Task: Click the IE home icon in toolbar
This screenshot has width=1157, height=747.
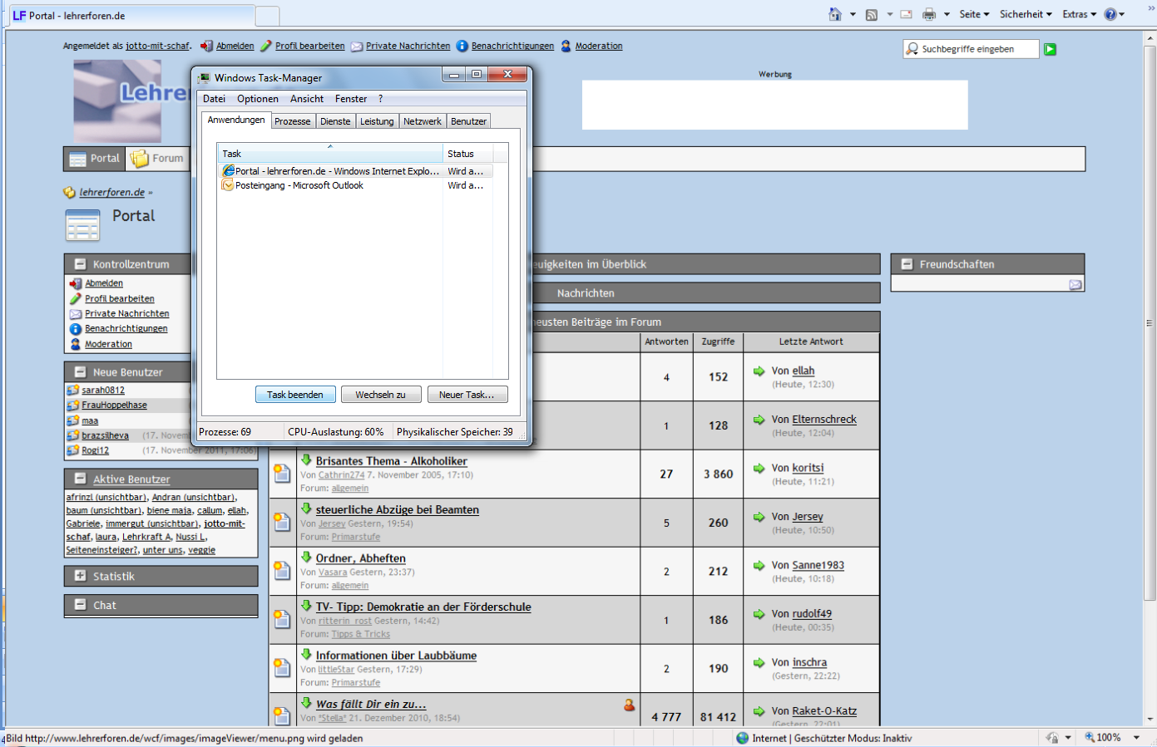Action: pos(835,14)
